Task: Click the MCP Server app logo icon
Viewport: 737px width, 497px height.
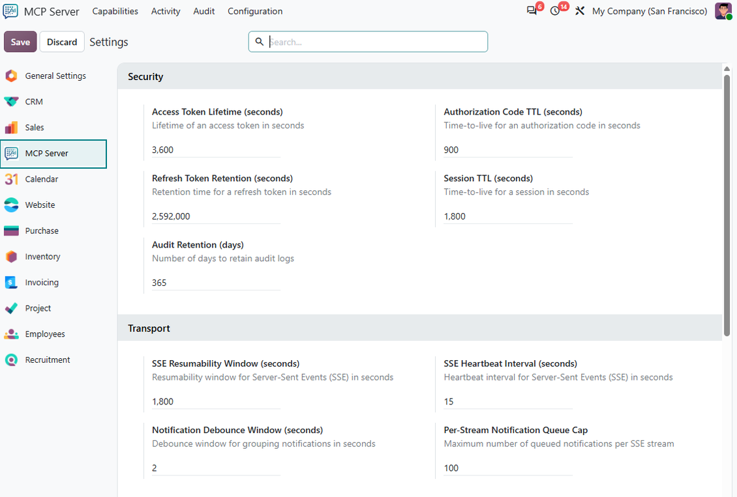Action: point(10,11)
